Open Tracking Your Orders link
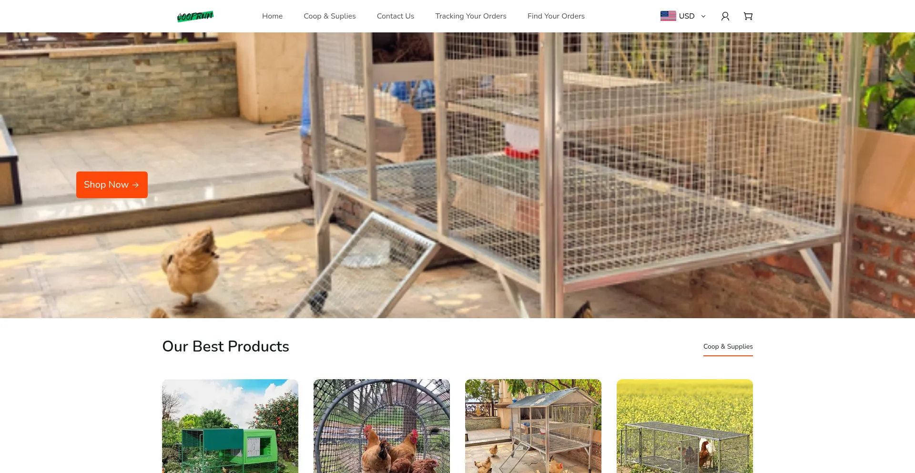This screenshot has height=473, width=915. pos(471,16)
